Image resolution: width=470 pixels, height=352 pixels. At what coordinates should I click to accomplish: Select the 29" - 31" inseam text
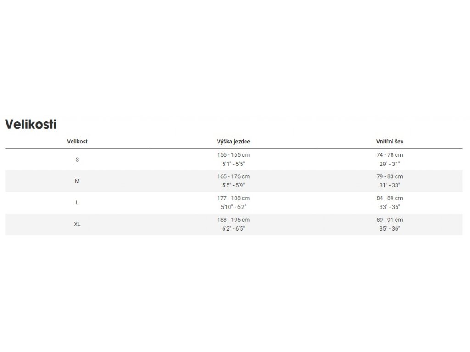[389, 164]
